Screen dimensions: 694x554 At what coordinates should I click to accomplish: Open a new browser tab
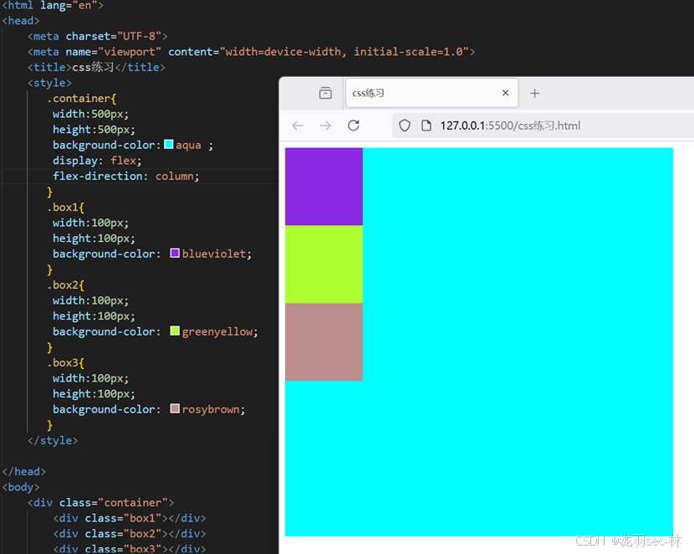(534, 93)
